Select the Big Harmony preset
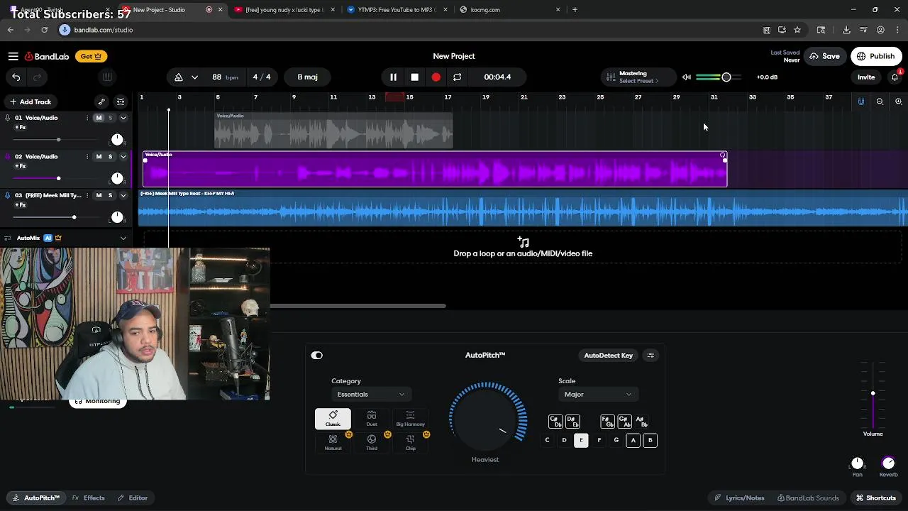 click(x=410, y=419)
